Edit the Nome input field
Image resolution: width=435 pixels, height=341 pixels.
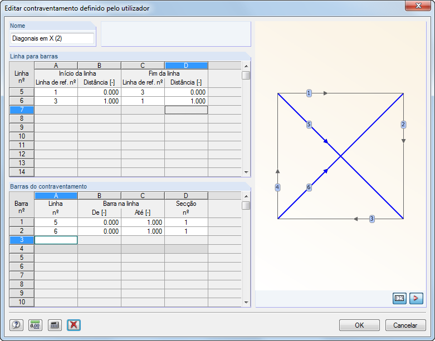pyautogui.click(x=52, y=38)
